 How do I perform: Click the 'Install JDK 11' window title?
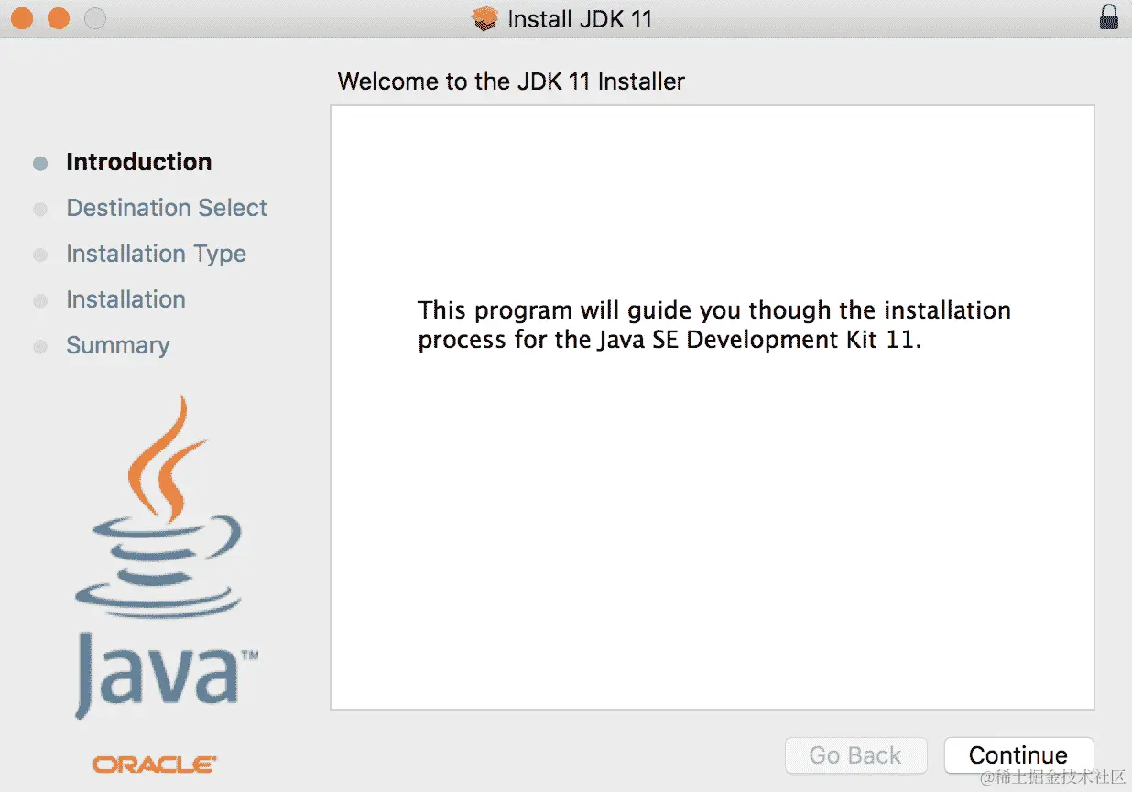point(580,19)
